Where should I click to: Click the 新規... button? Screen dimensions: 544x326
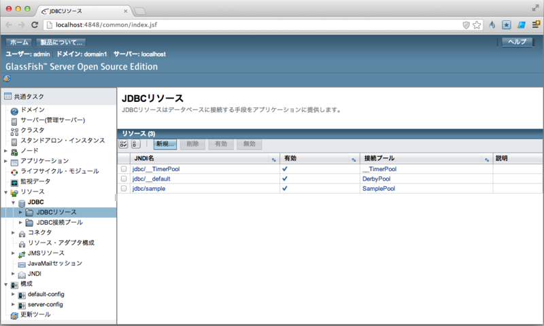tap(160, 144)
